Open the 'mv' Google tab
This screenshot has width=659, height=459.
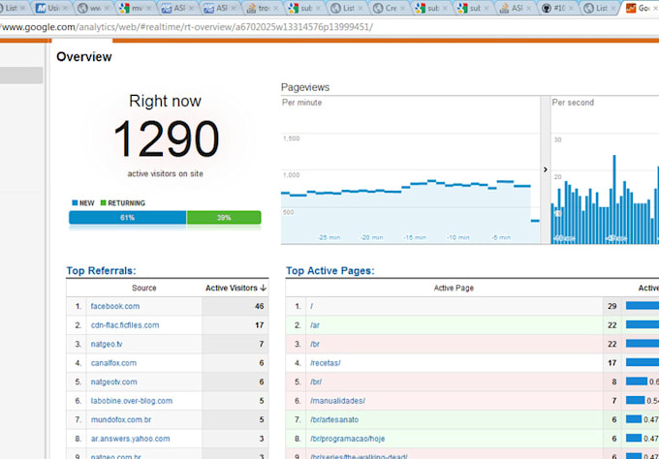pyautogui.click(x=137, y=8)
